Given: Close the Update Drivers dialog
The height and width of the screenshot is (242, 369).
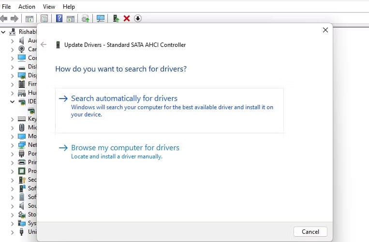Looking at the screenshot, I should (x=325, y=30).
